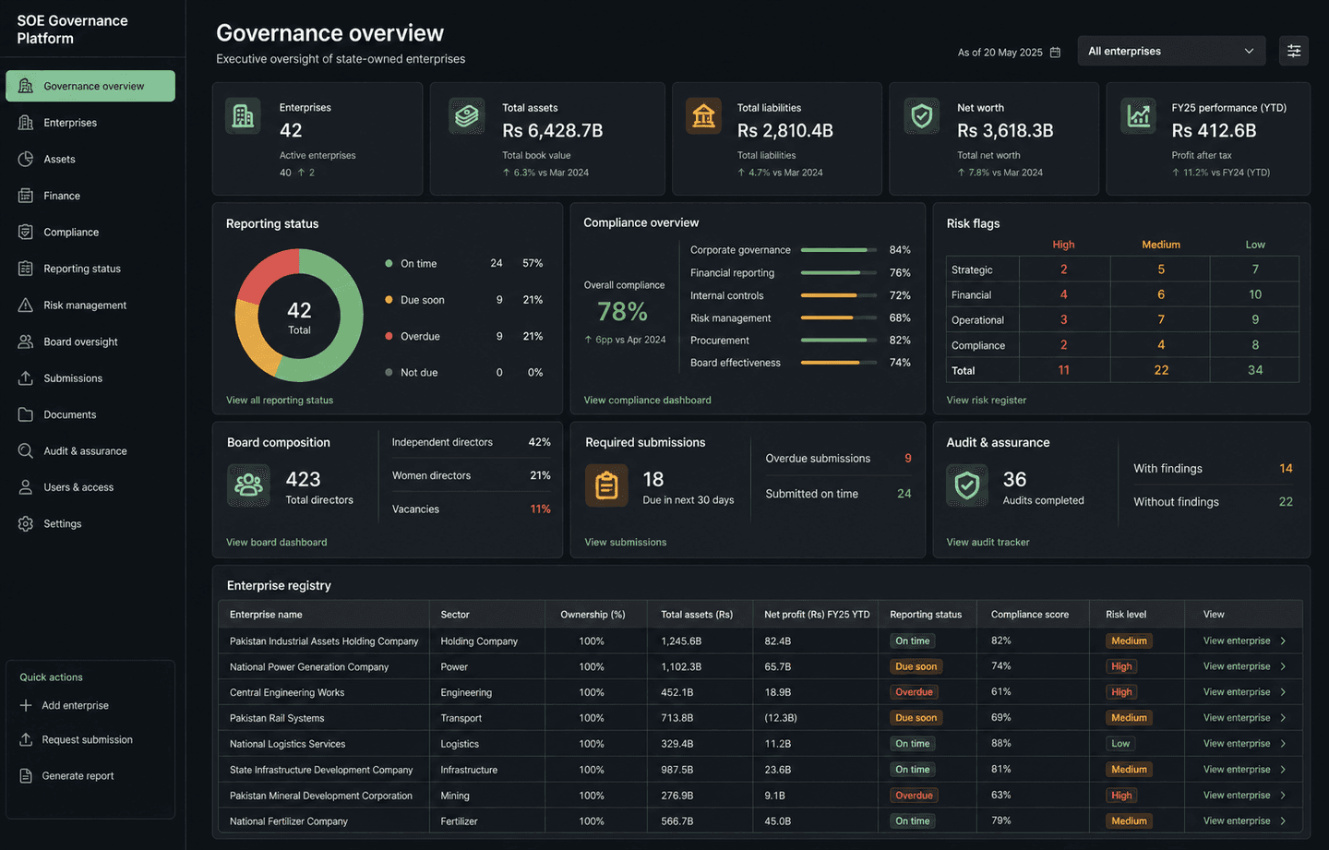
Task: Click the Audit & assurance shield check icon
Action: (x=966, y=485)
